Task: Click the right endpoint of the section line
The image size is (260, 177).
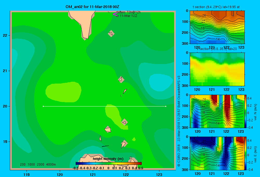Action: point(166,106)
